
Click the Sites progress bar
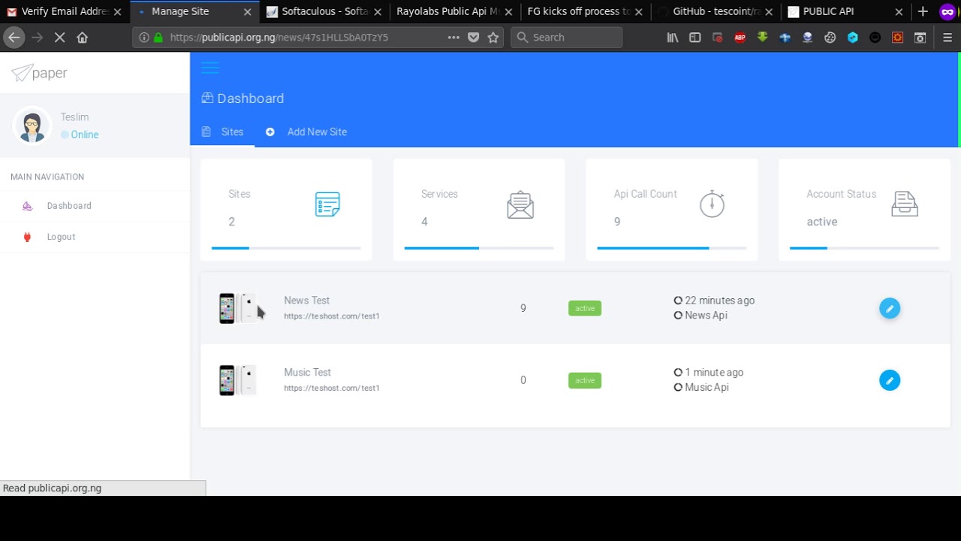coord(286,247)
